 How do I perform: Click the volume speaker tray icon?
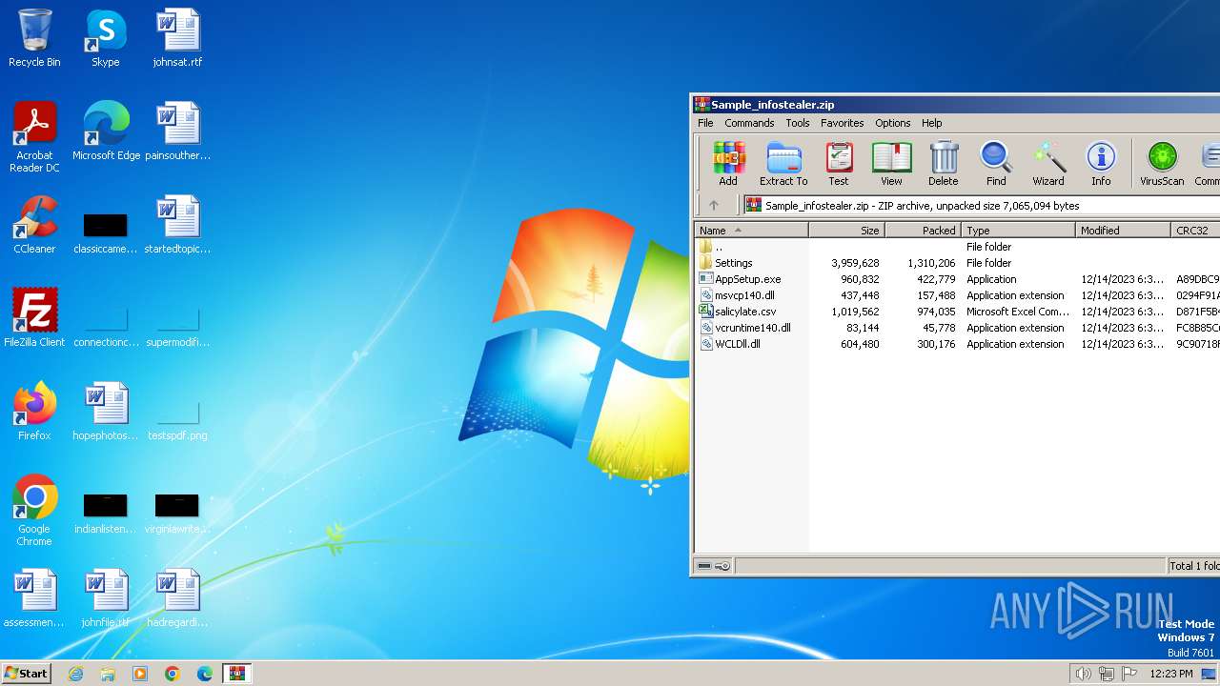click(1083, 674)
